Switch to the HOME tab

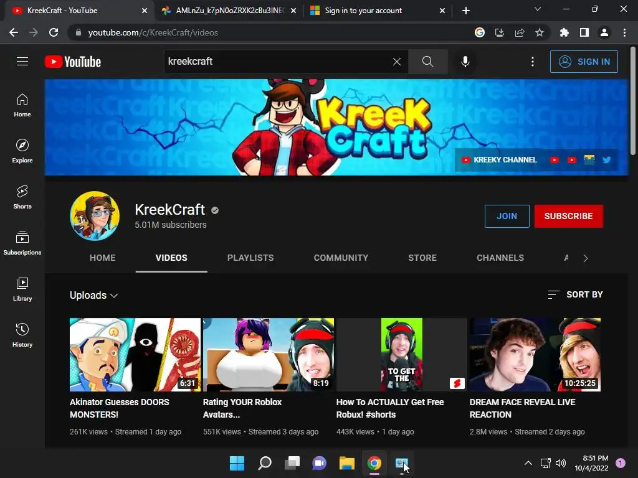[103, 258]
